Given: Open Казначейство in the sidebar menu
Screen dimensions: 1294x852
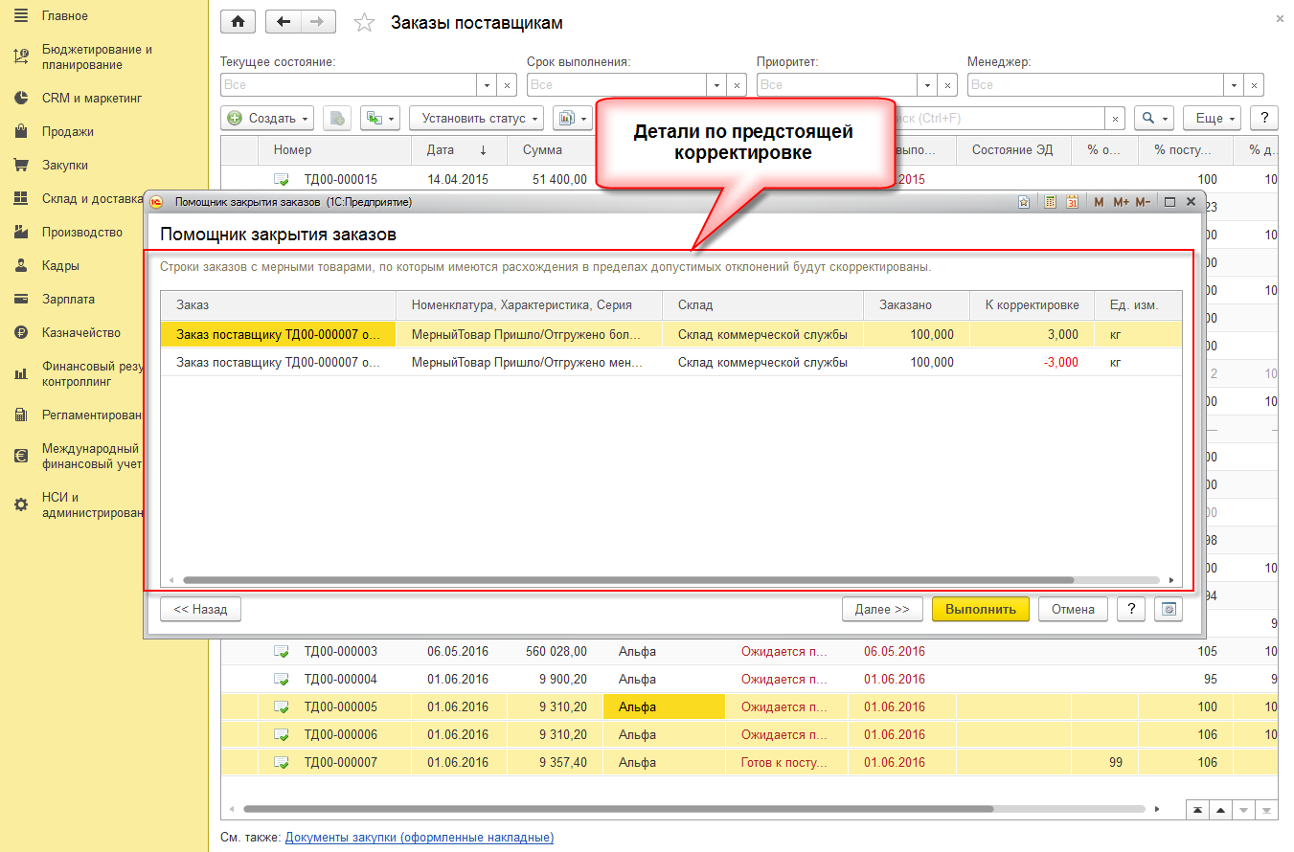Looking at the screenshot, I should coord(80,332).
